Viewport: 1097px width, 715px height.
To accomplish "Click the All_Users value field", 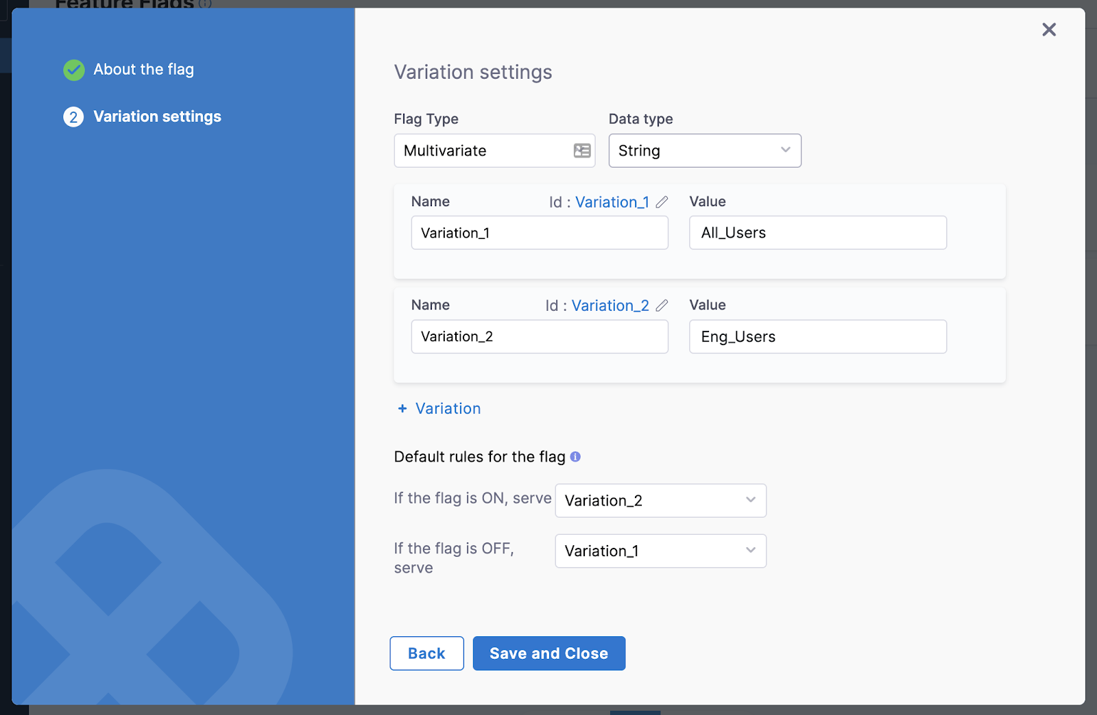I will (x=817, y=233).
